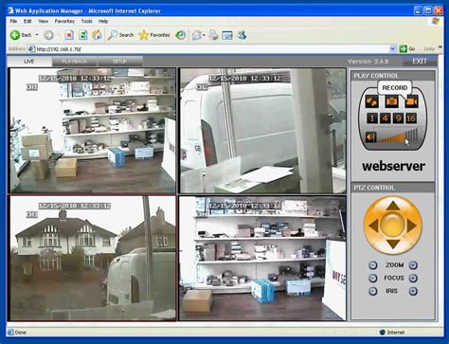The width and height of the screenshot is (449, 344).
Task: Switch to single channel view button 1
Action: click(372, 118)
